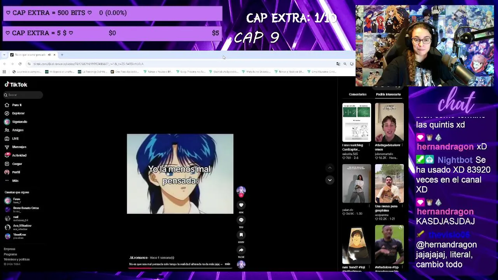This screenshot has height=280, width=498.
Task: Switch to the Comentarios tab
Action: (x=358, y=94)
